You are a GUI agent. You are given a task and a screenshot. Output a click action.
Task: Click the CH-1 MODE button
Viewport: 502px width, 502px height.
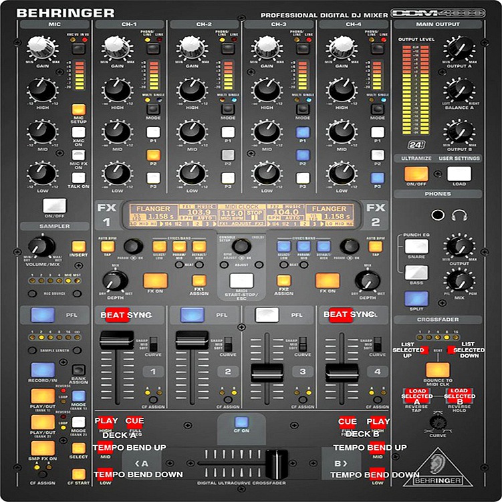click(153, 109)
